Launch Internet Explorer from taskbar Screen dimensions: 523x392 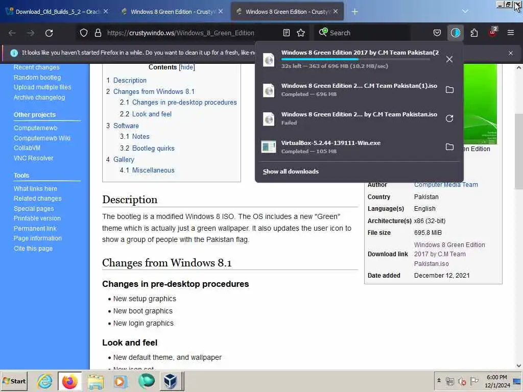(44, 381)
